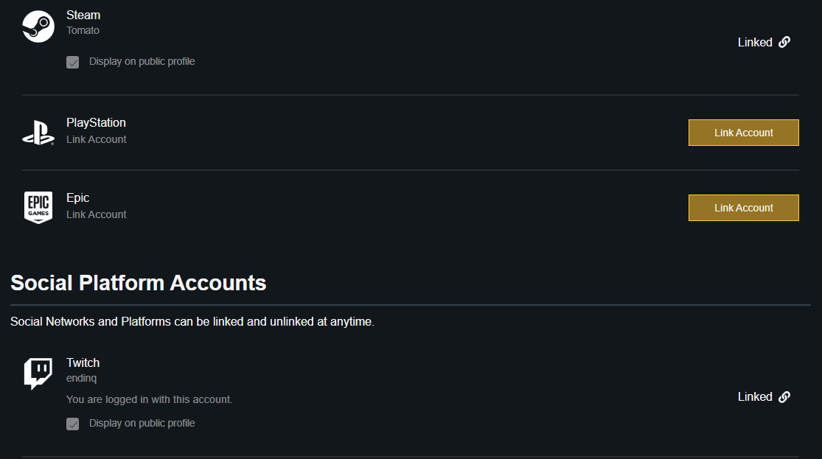822x459 pixels.
Task: Click the chain link icon for Twitch
Action: click(x=784, y=396)
